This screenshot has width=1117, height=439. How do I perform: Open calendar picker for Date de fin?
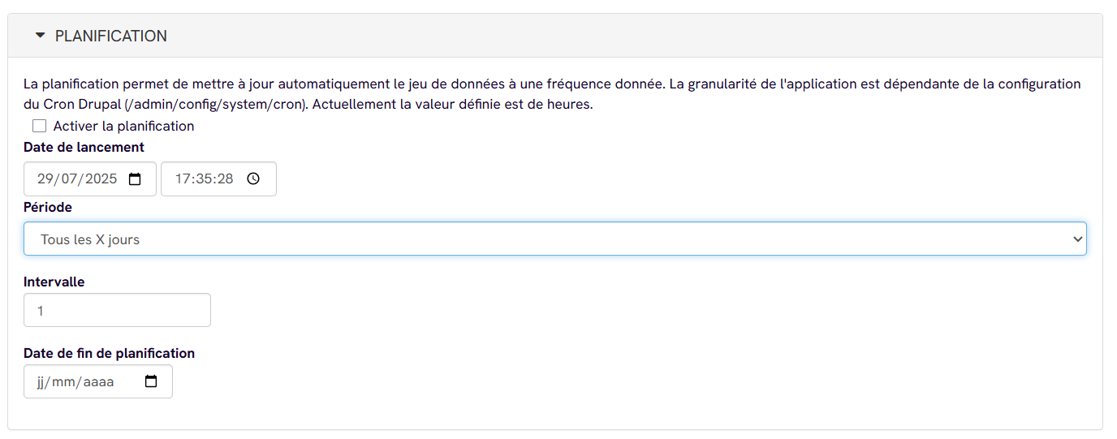pyautogui.click(x=151, y=381)
